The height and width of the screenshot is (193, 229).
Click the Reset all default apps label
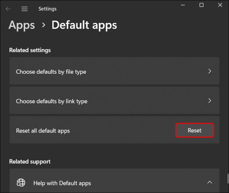click(x=43, y=131)
